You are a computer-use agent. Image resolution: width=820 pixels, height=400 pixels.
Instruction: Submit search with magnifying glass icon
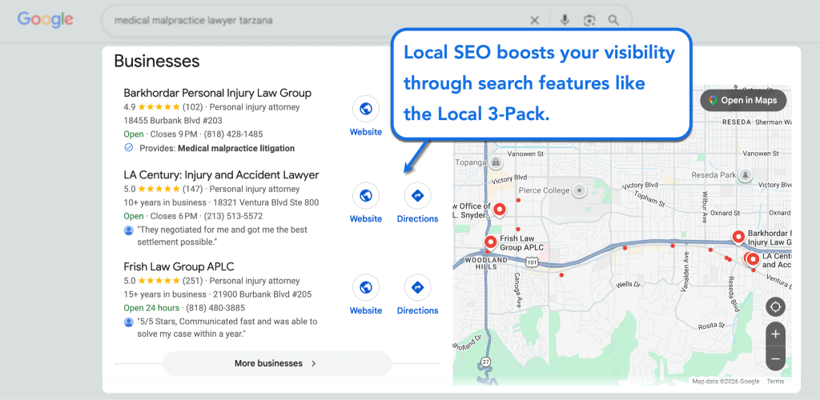(613, 20)
